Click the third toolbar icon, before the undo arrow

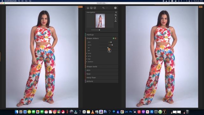[x=95, y=8]
